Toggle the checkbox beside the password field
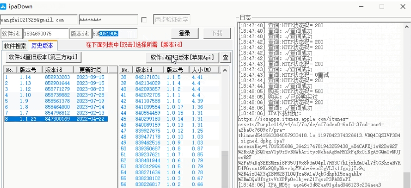Image resolution: width=411 pixels, height=188 pixels. click(x=144, y=20)
